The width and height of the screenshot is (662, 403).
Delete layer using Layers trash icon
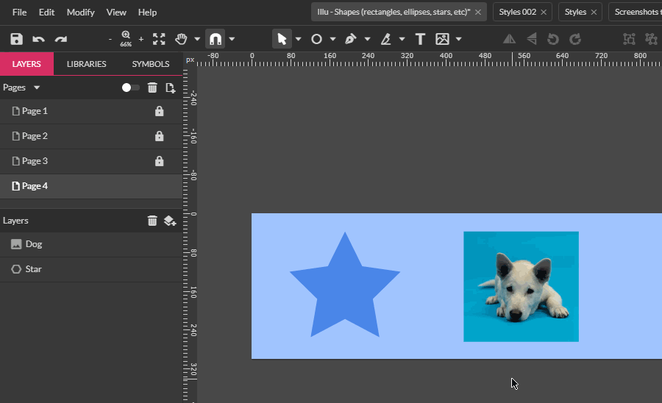pyautogui.click(x=152, y=221)
